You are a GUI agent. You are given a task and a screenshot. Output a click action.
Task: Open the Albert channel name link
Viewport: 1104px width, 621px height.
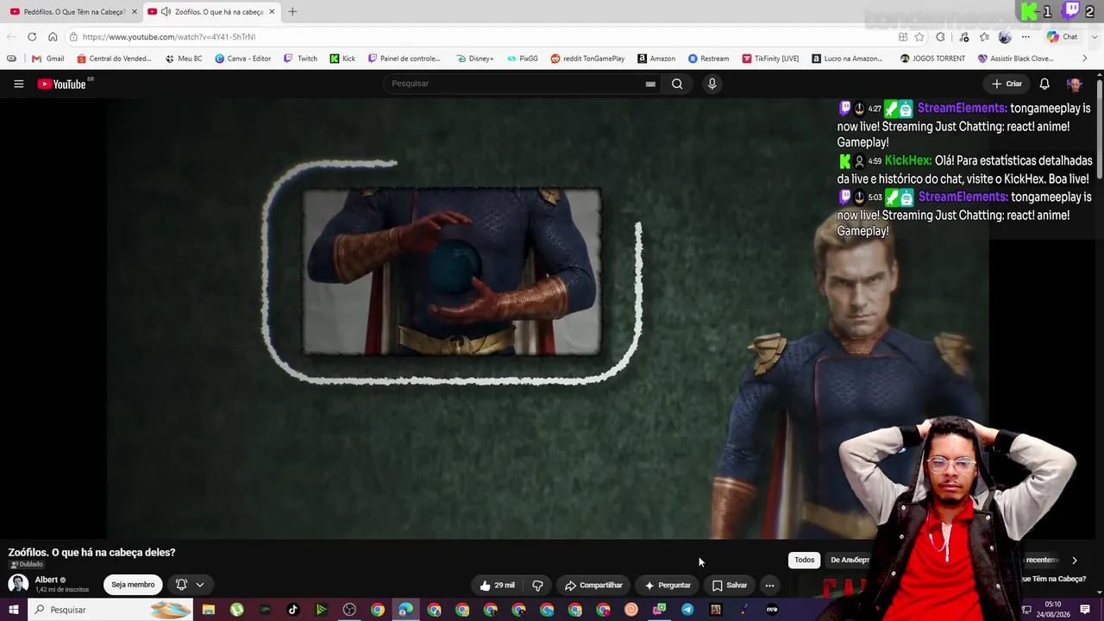pos(47,580)
